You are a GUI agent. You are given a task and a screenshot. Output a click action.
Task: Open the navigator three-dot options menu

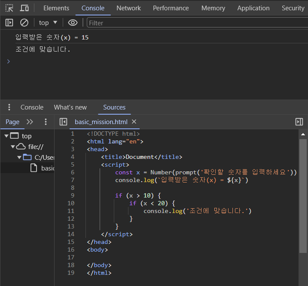click(46, 122)
